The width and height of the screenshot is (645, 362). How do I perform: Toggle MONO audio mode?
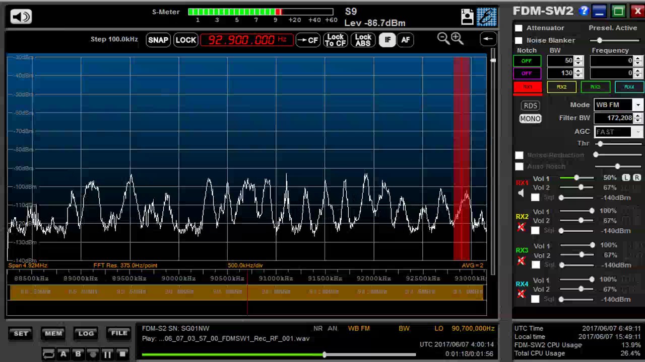click(x=530, y=119)
